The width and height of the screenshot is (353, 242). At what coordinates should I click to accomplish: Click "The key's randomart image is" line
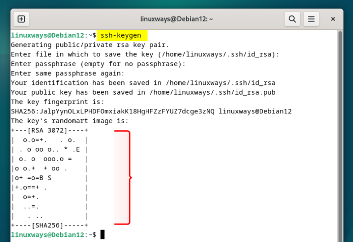pos(69,121)
